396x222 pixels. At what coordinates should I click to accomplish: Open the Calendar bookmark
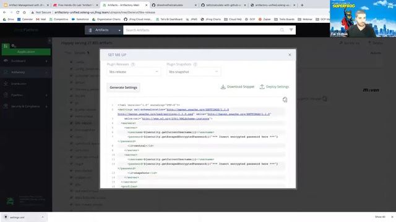coord(25,19)
